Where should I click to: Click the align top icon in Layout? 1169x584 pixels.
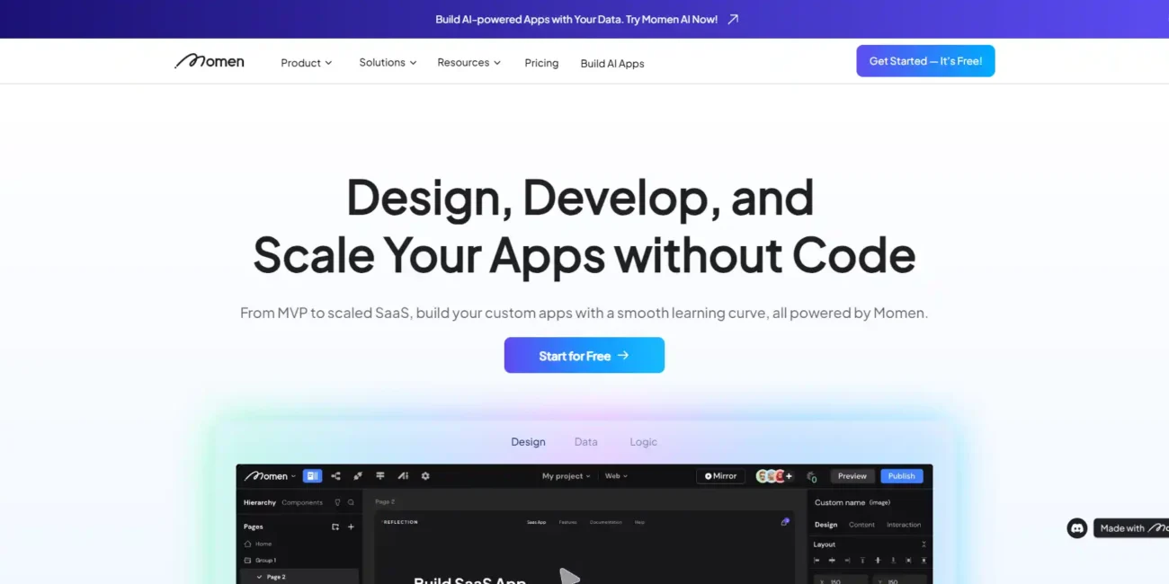point(862,561)
